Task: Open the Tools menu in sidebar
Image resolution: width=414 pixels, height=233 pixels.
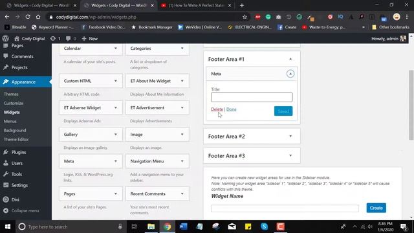Action: click(x=16, y=174)
